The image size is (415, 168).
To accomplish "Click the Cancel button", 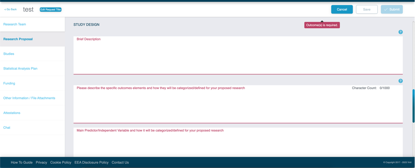I will pos(342,9).
